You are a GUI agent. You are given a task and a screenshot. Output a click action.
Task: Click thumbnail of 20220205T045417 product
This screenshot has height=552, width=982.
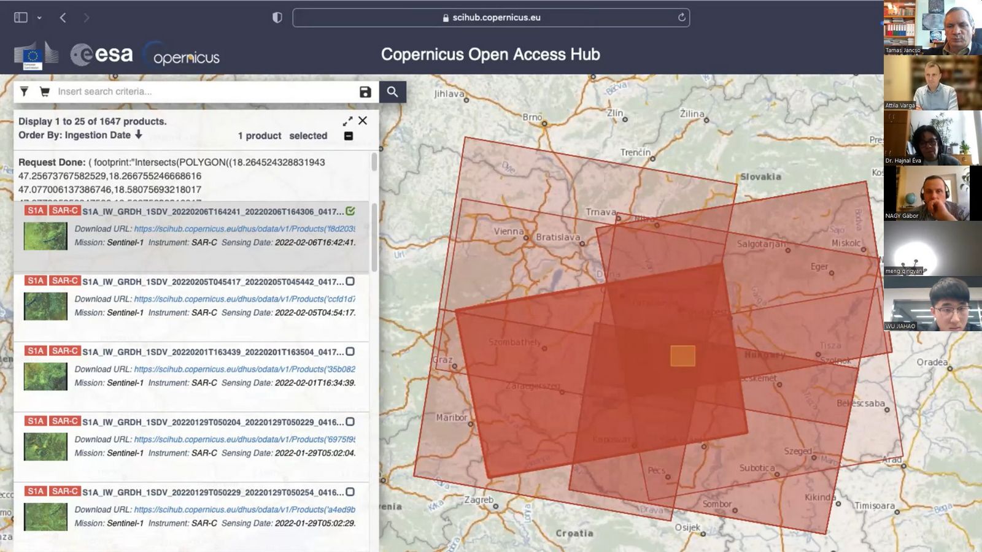[45, 306]
